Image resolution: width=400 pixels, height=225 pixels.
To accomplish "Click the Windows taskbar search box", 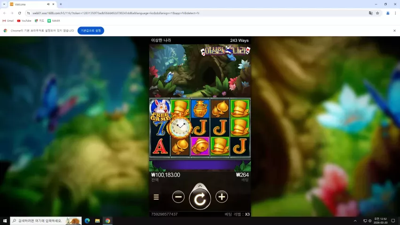I will [46, 221].
